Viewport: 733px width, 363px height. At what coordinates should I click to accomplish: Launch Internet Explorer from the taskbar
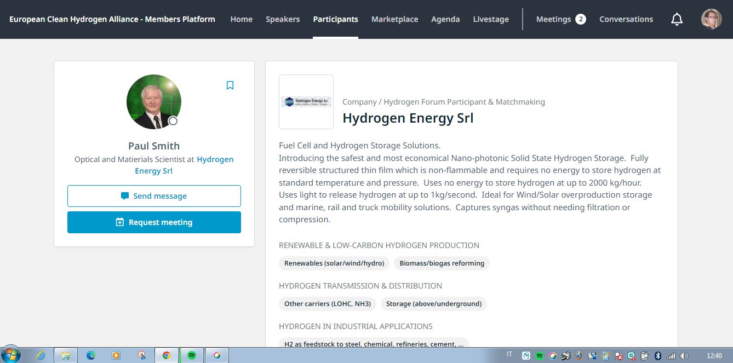(41, 355)
